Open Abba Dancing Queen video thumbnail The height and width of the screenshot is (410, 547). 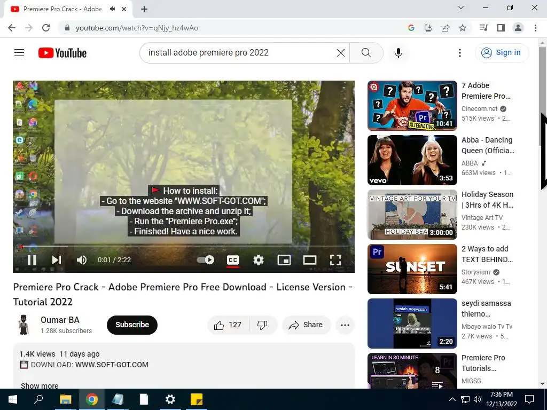pos(412,160)
